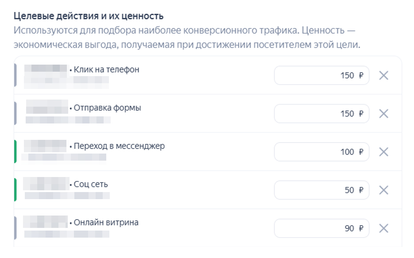Viewport: 414px width, 258px height.
Task: Remove the Клик на телефон goal
Action: (384, 76)
